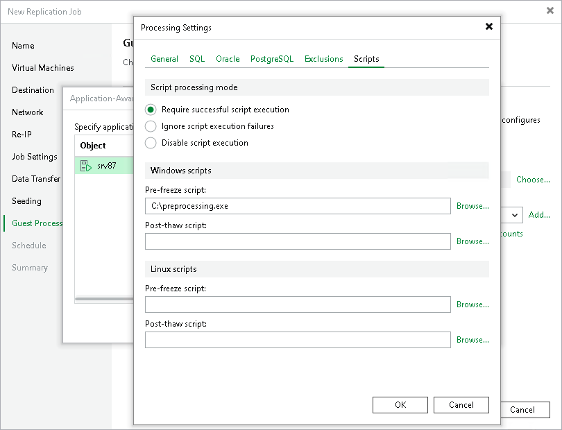Browse for Windows pre-freeze script
This screenshot has height=430, width=562.
point(472,206)
